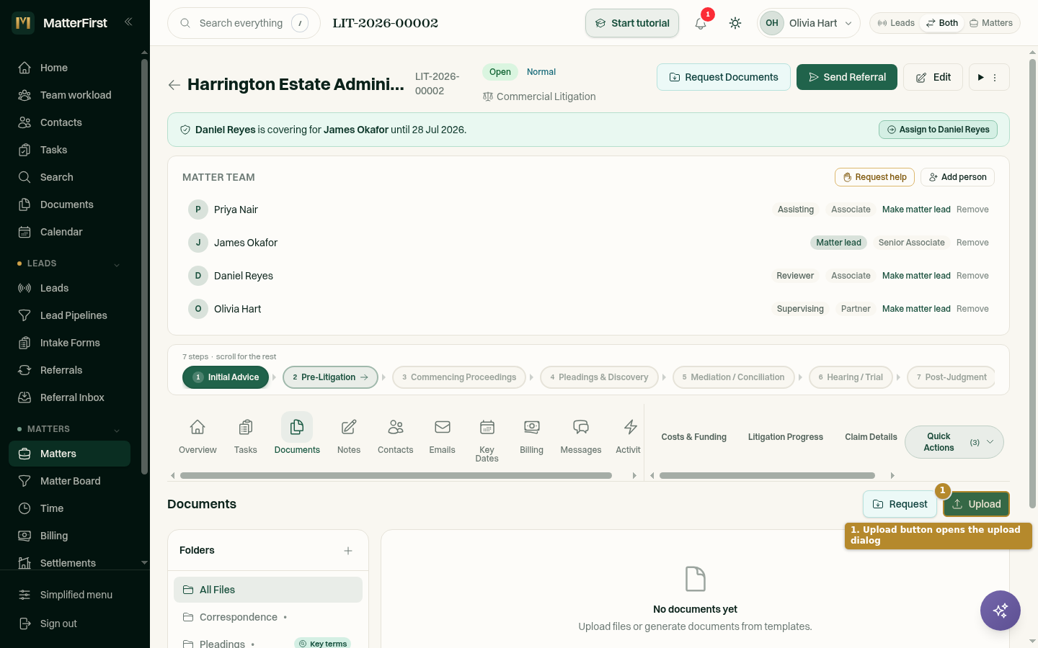This screenshot has height=648, width=1038.
Task: Open Settlements in the sidebar
Action: pos(69,563)
